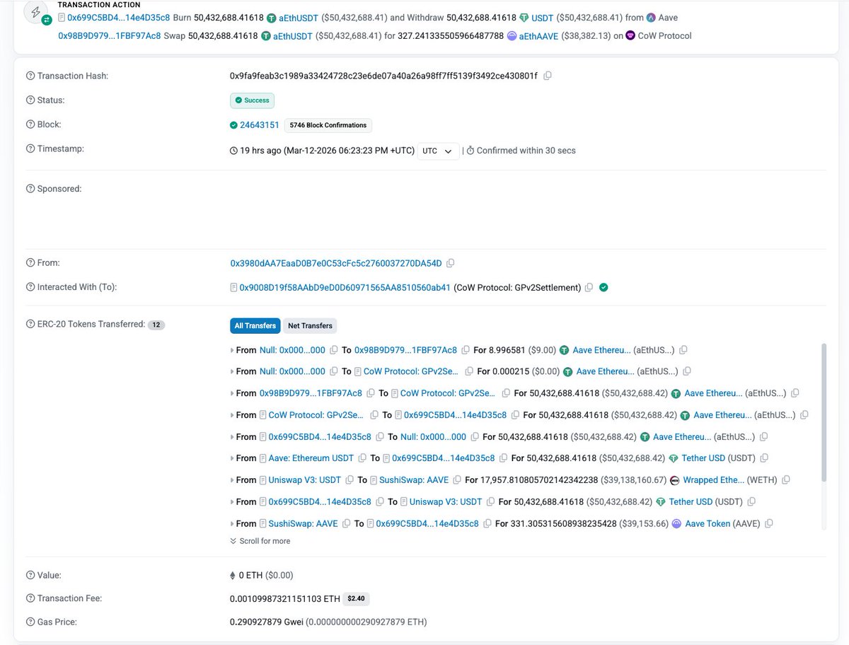849x645 pixels.
Task: Click the 0.290927879 Gwei gas price value
Action: [328, 622]
